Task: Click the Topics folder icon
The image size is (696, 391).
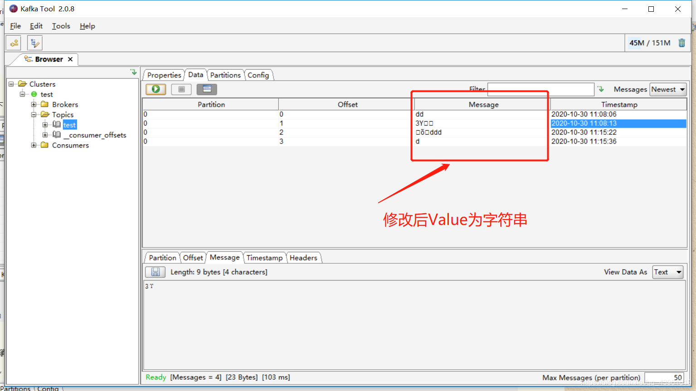Action: [45, 114]
